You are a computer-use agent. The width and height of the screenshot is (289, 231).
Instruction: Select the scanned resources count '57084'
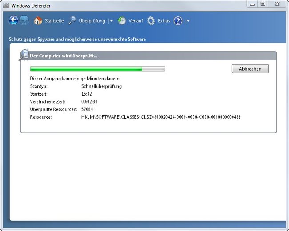[x=87, y=109]
